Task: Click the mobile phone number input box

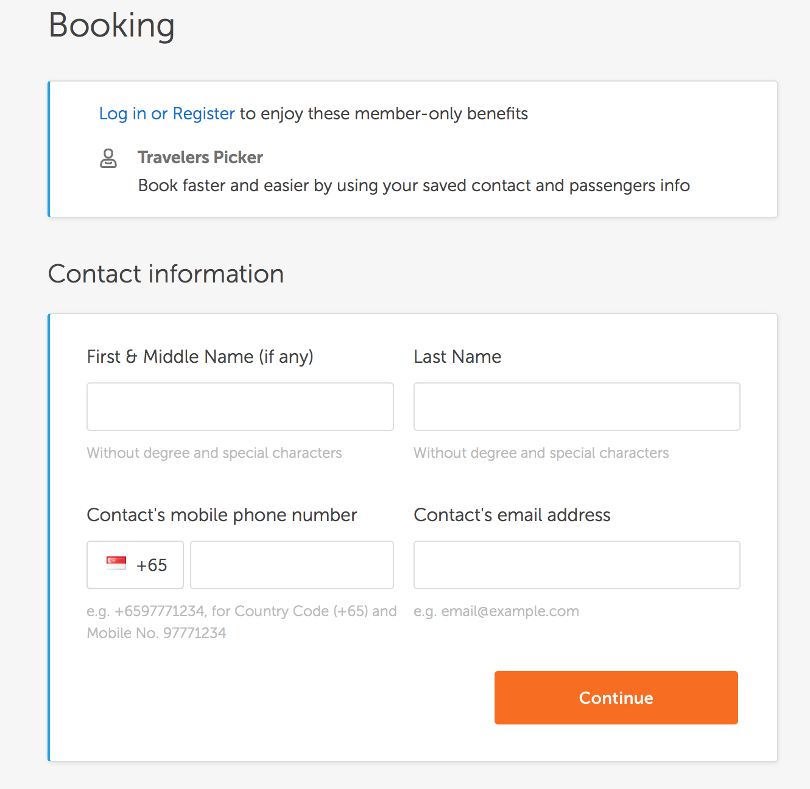Action: click(x=292, y=565)
